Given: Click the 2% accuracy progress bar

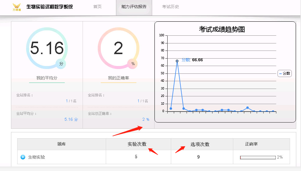Looking at the screenshot, I should click(258, 158).
